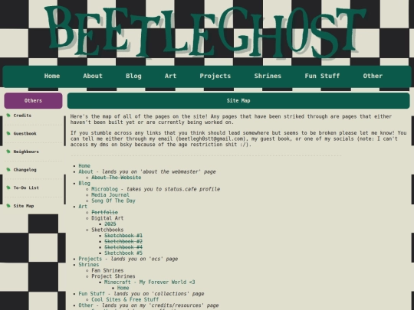Follow the Home link at top of site map list
The width and height of the screenshot is (414, 310).
[84, 166]
